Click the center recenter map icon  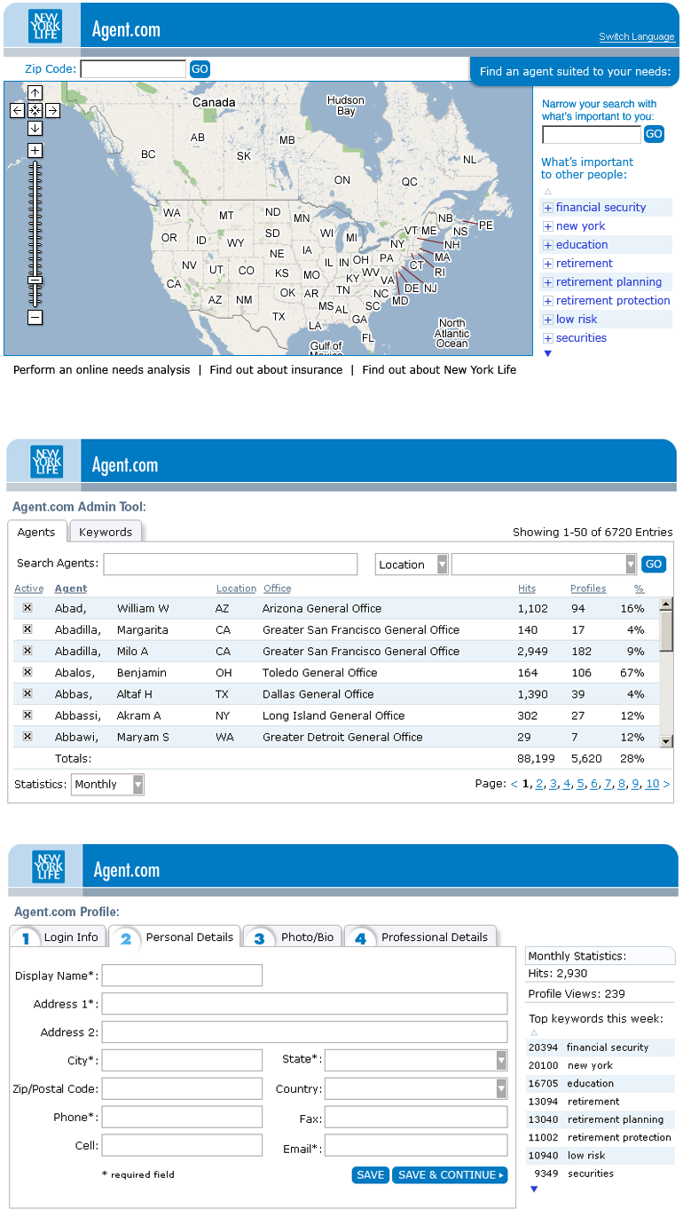(35, 110)
